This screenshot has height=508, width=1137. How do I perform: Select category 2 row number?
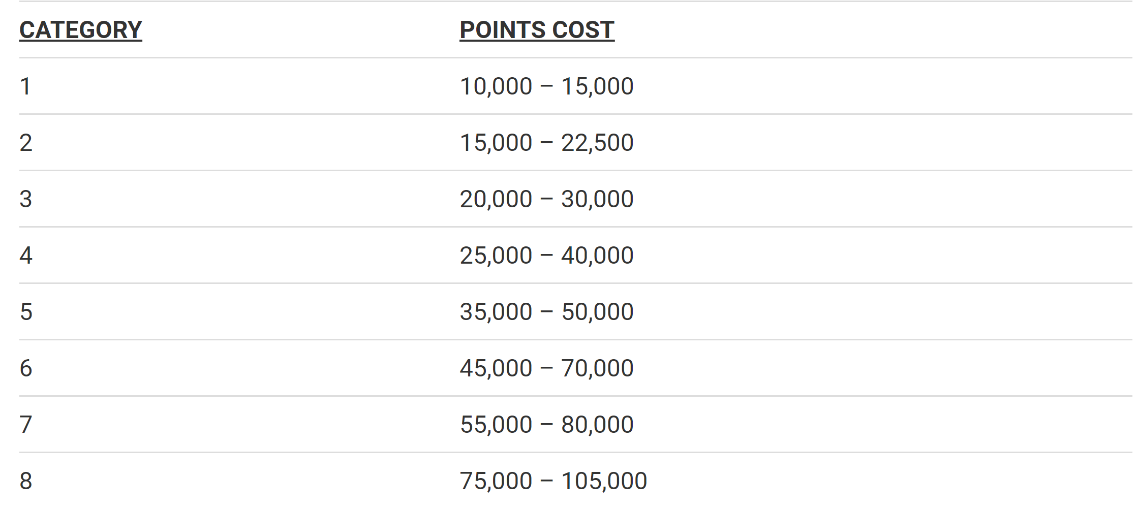(x=26, y=143)
